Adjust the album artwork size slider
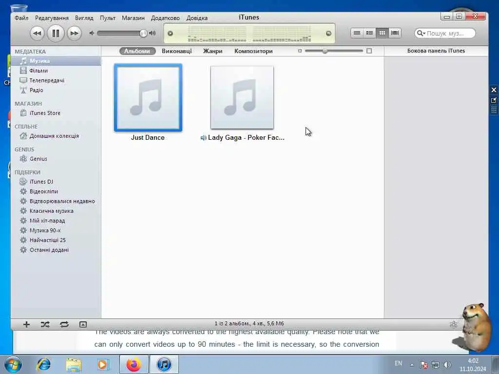 tap(325, 51)
